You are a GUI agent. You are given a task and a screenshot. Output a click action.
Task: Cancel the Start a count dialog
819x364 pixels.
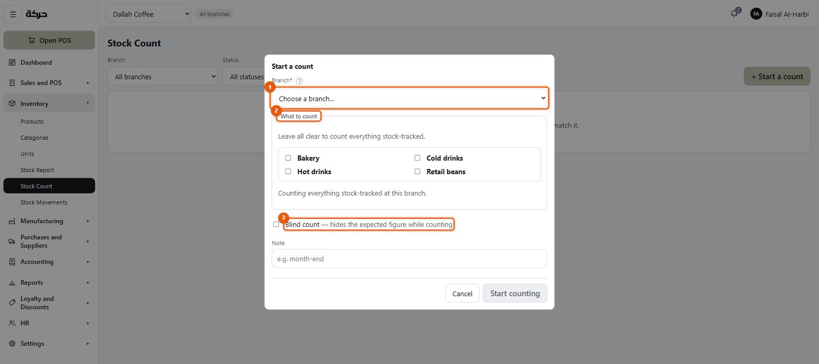pyautogui.click(x=462, y=294)
